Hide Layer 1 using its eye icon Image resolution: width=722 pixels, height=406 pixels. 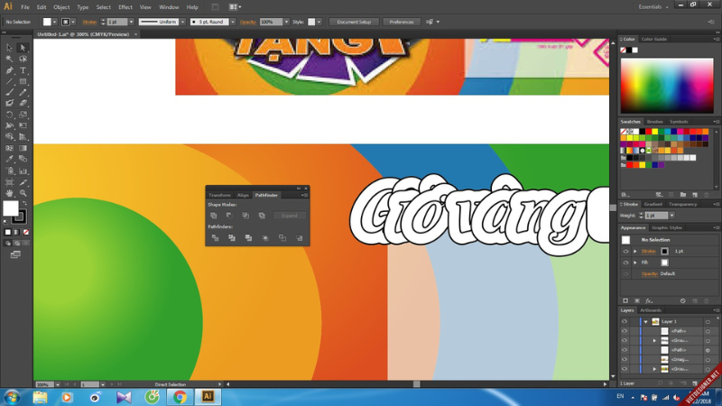pyautogui.click(x=625, y=321)
